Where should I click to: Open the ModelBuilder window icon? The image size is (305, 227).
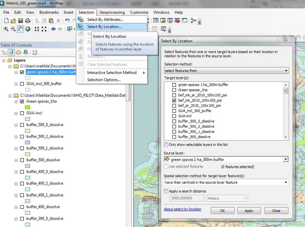tap(193, 20)
